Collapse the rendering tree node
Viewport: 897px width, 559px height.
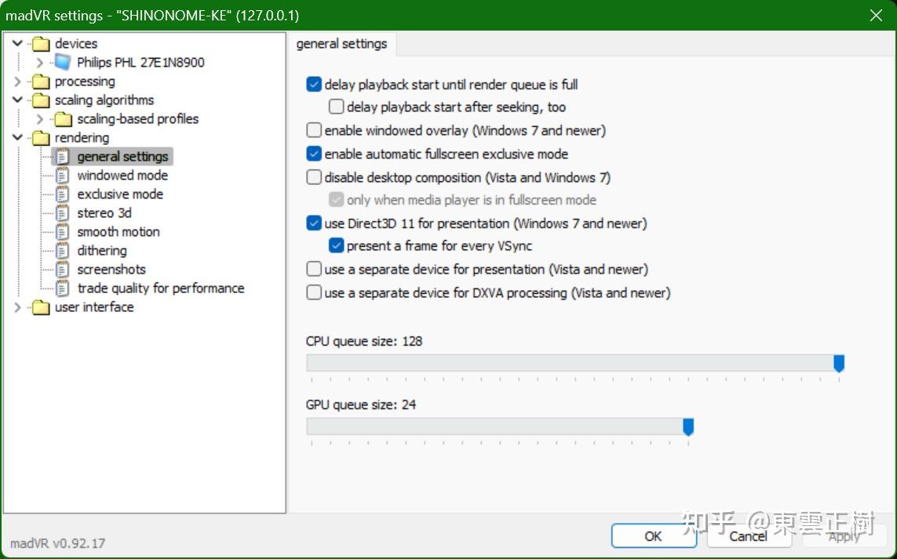[x=17, y=138]
